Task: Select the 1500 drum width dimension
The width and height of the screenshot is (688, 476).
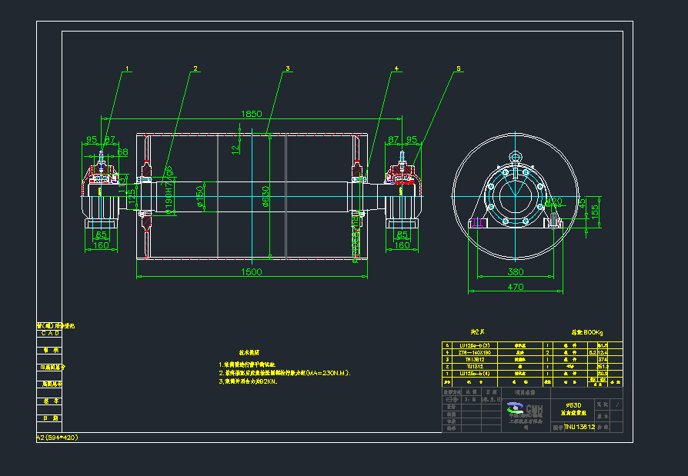Action: tap(252, 271)
